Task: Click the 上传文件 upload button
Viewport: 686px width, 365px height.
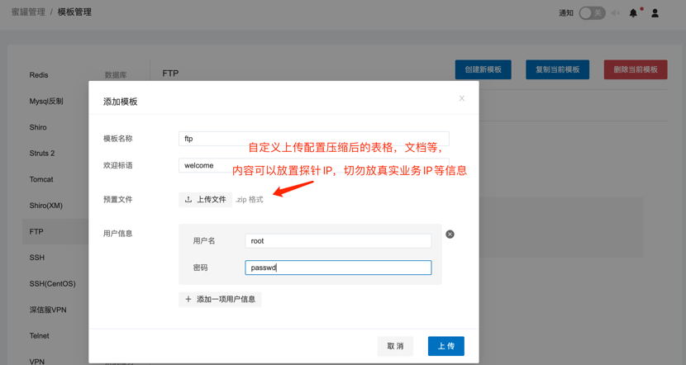Action: click(205, 200)
